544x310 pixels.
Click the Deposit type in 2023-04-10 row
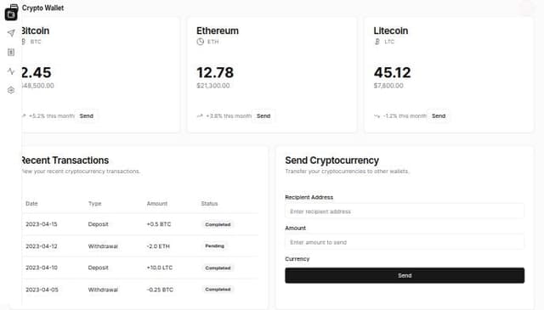coord(99,268)
